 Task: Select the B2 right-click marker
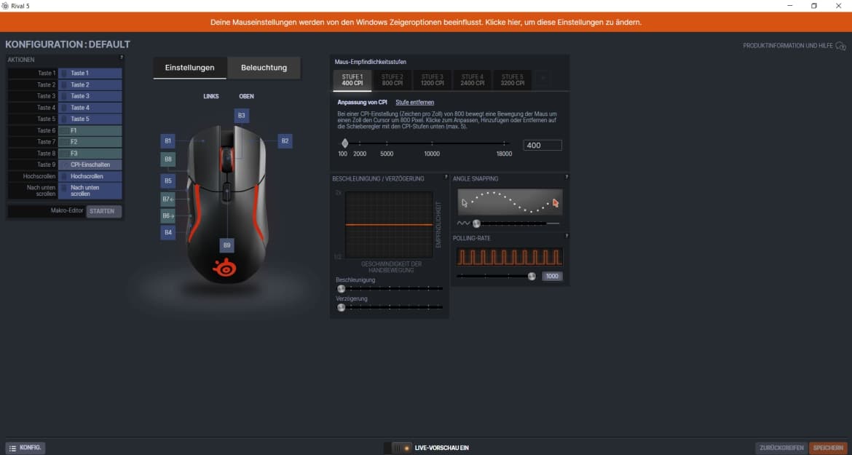285,141
